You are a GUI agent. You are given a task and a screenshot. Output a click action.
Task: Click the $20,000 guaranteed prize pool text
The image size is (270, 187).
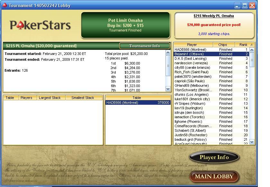pyautogui.click(x=214, y=25)
